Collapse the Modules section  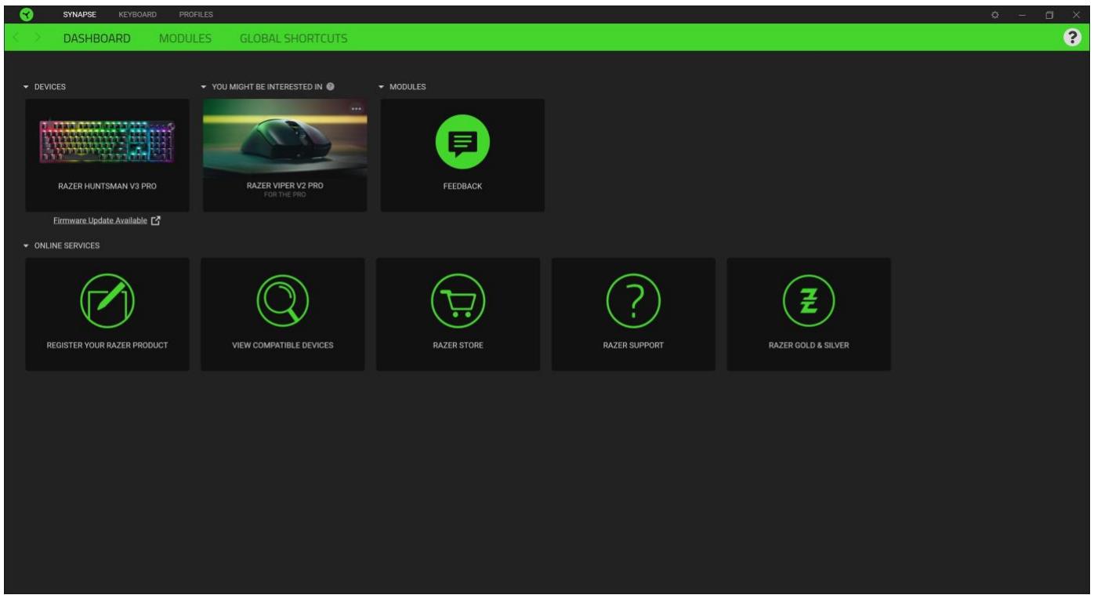[x=382, y=87]
